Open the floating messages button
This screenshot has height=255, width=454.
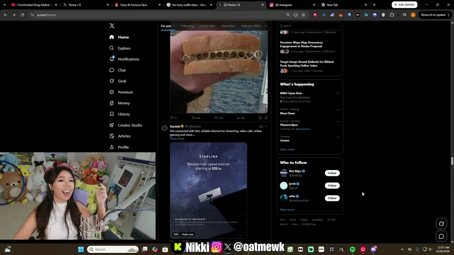(x=442, y=236)
